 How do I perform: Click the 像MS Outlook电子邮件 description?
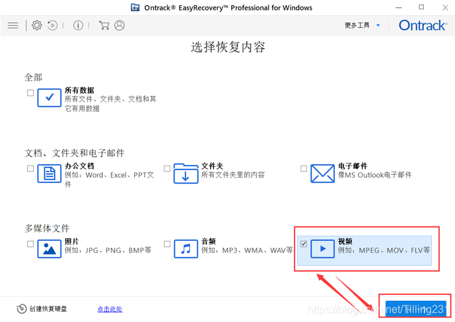click(x=374, y=175)
